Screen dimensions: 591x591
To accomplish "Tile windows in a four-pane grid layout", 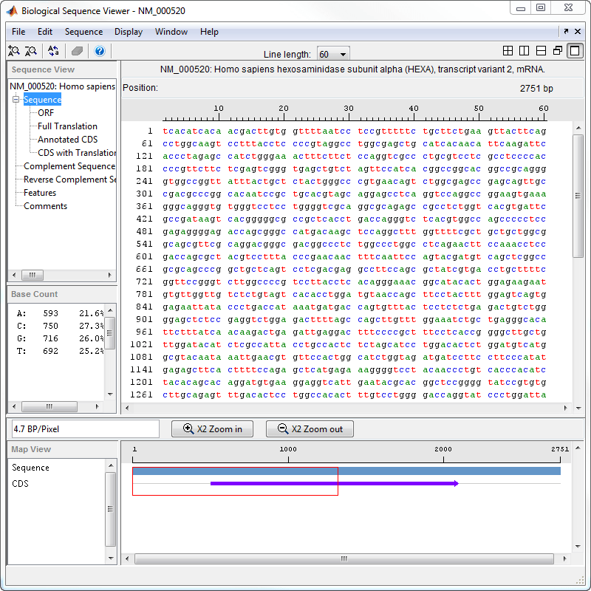I will coord(508,50).
